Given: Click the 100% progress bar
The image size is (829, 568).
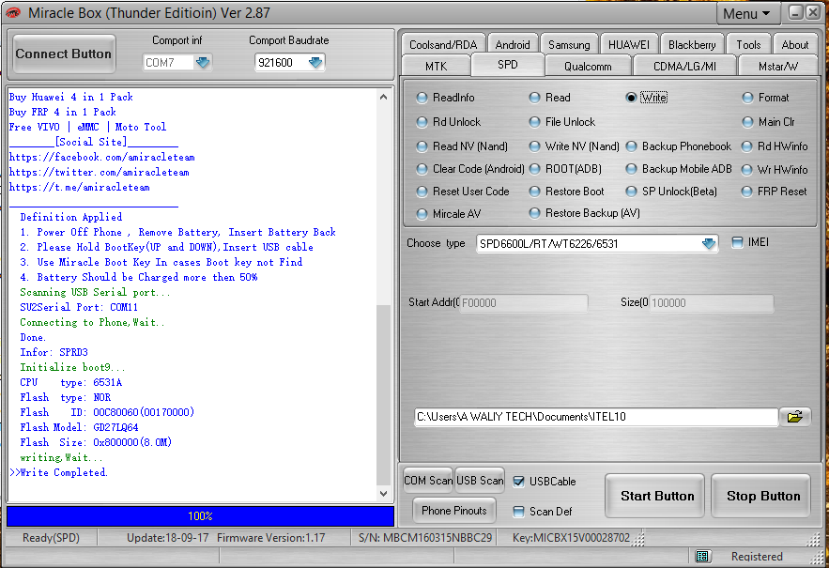Looking at the screenshot, I should point(200,516).
